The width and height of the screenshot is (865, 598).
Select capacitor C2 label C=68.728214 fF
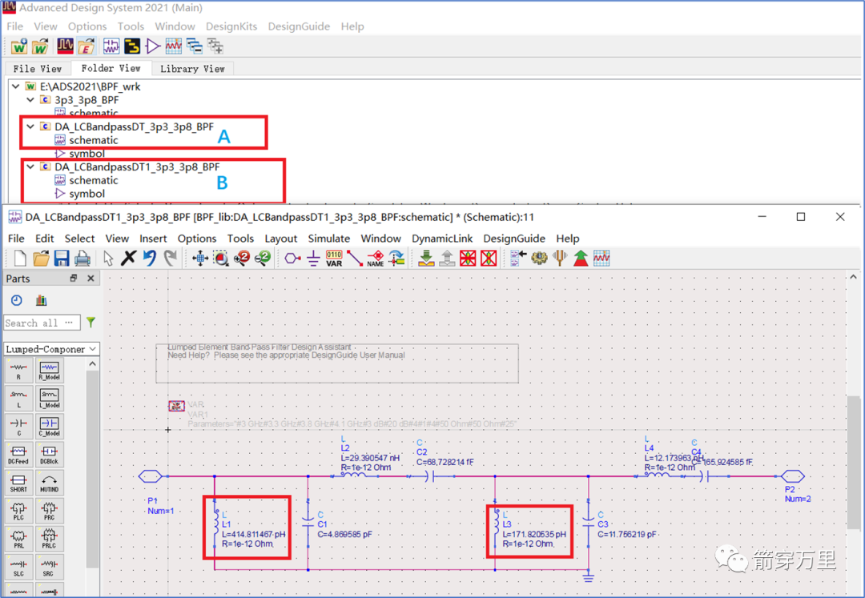coord(445,462)
